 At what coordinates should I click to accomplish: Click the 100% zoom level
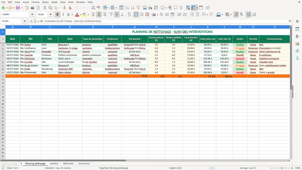[298, 168]
